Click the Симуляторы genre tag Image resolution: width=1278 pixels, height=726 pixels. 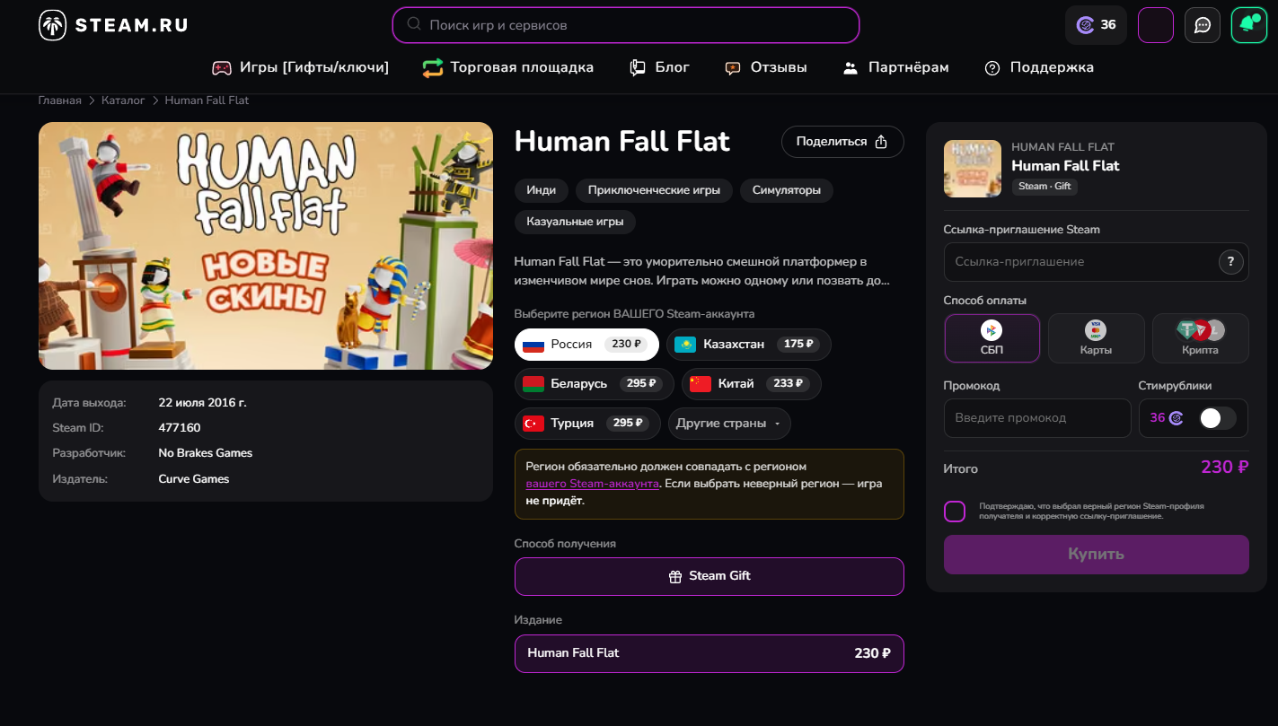787,190
